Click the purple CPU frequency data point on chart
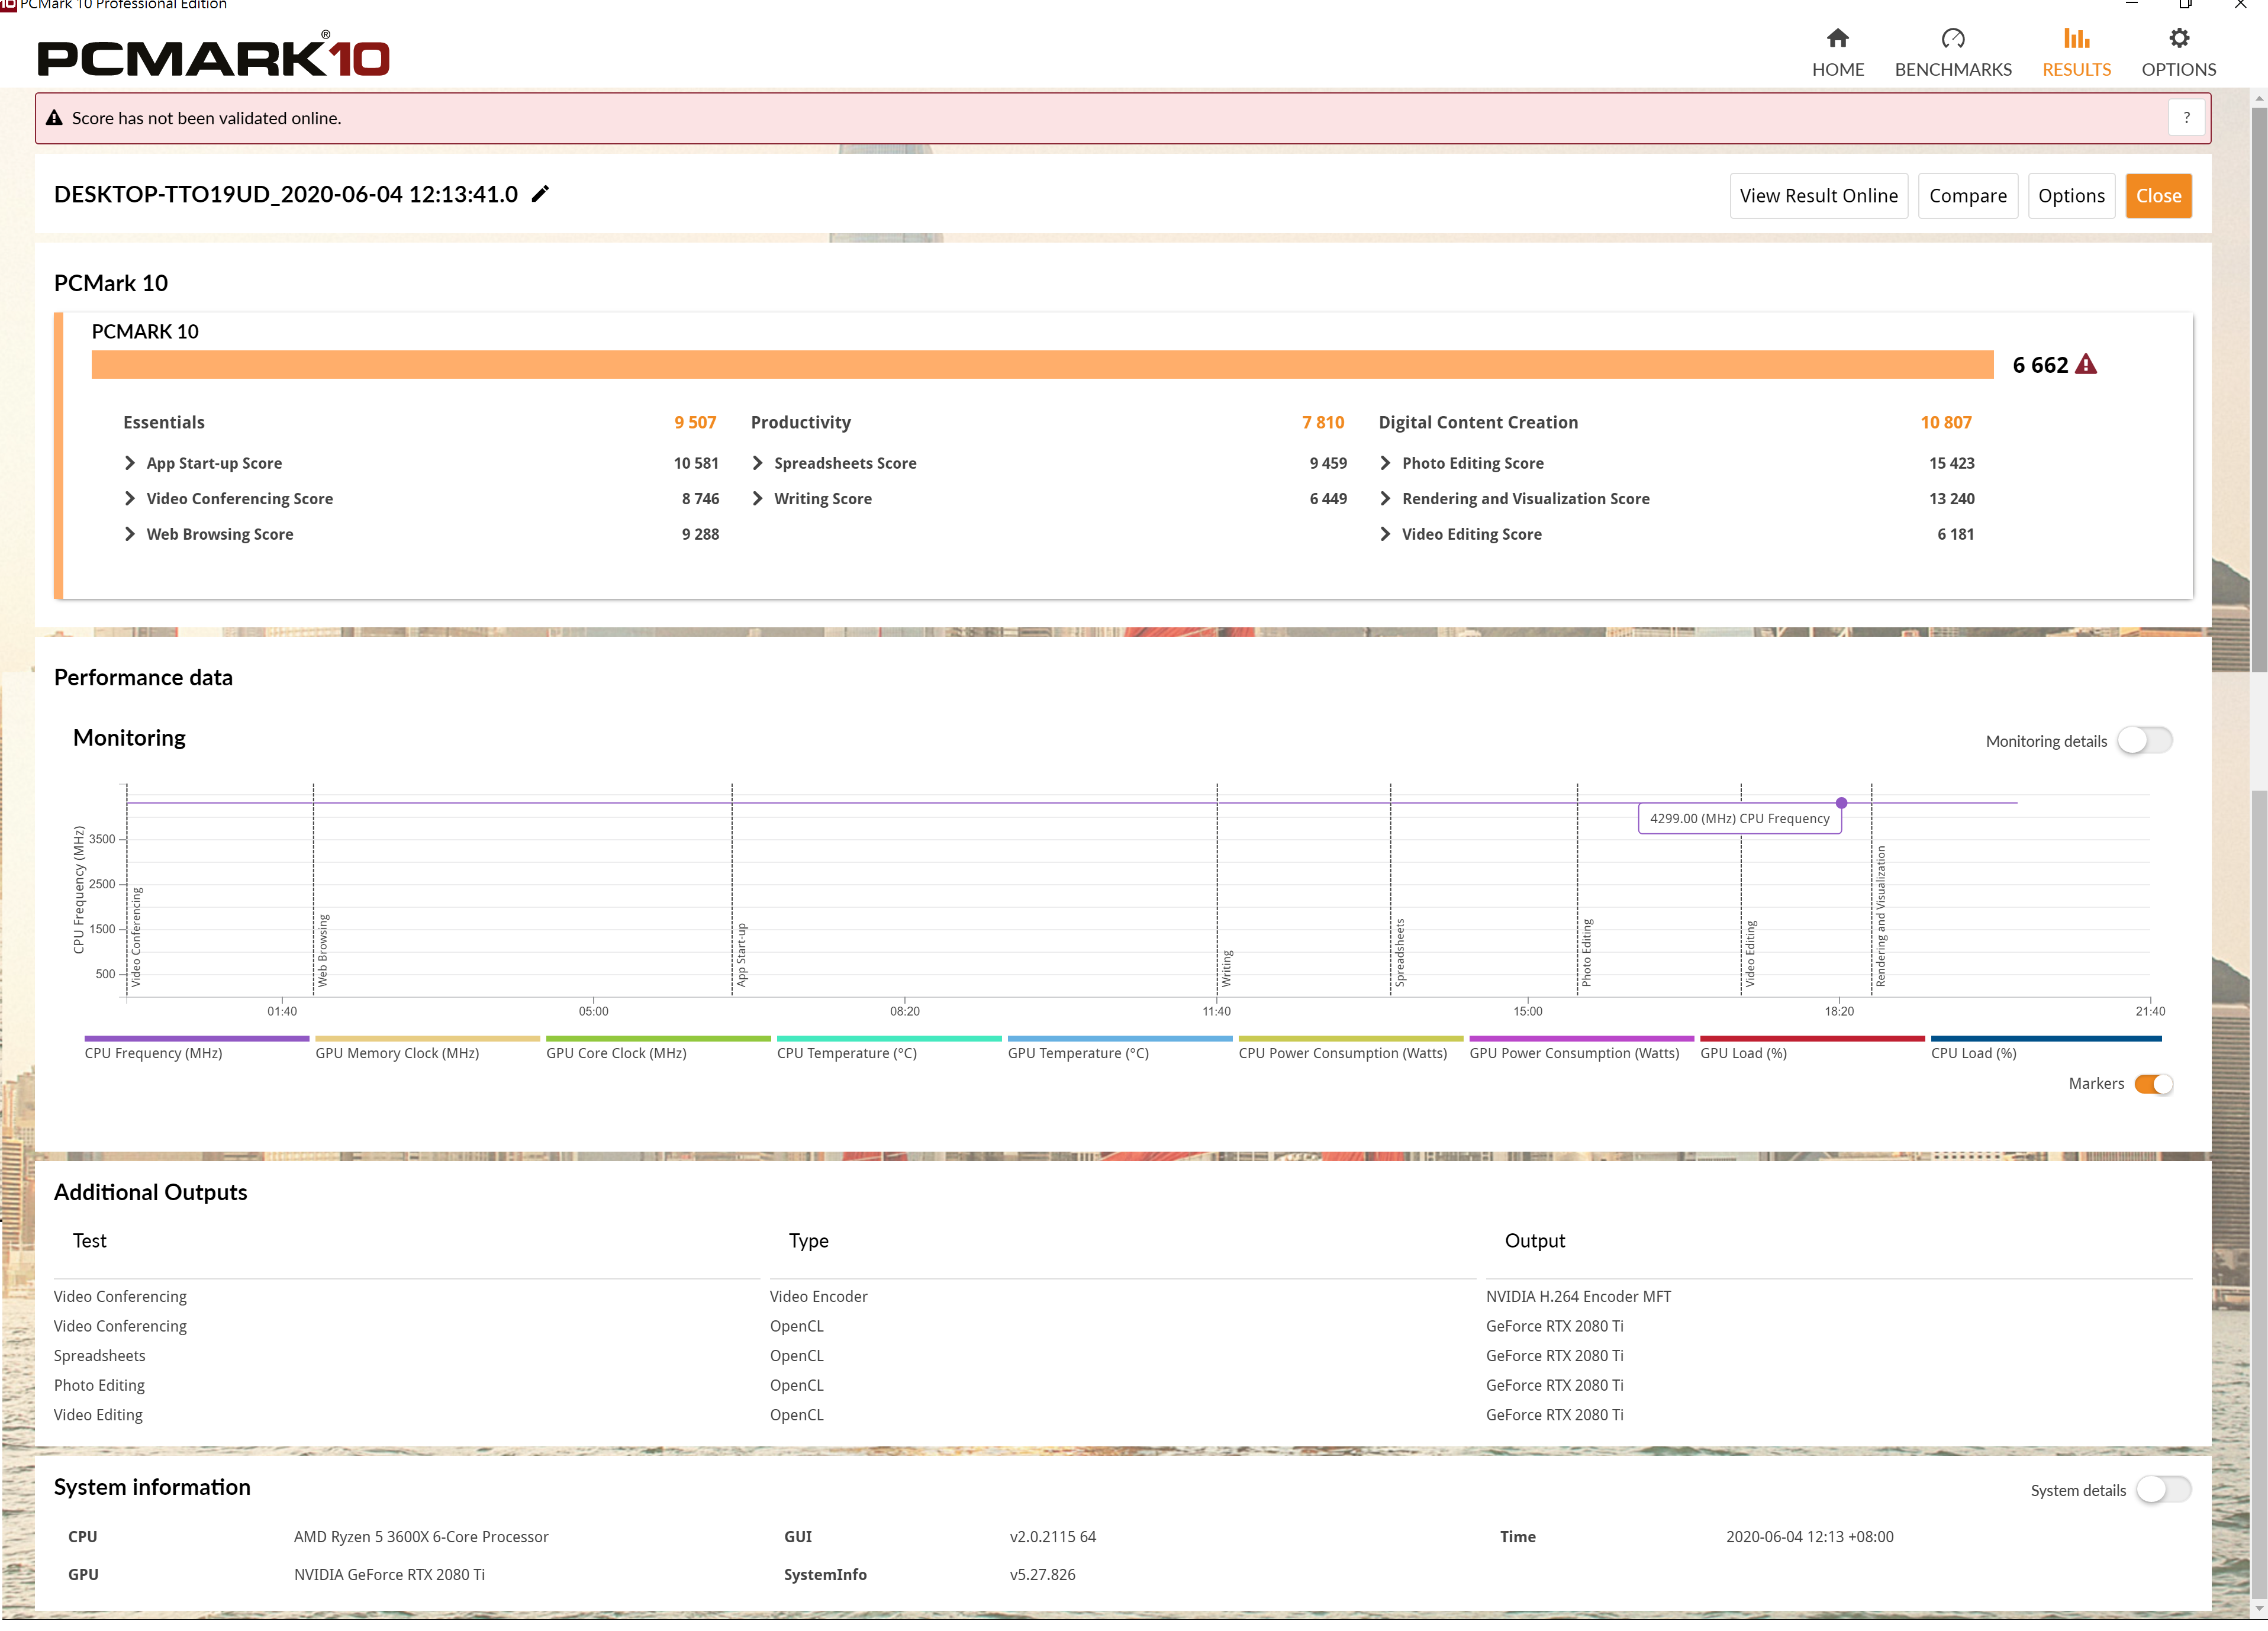Screen dimensions: 2268x1631 tap(1841, 802)
